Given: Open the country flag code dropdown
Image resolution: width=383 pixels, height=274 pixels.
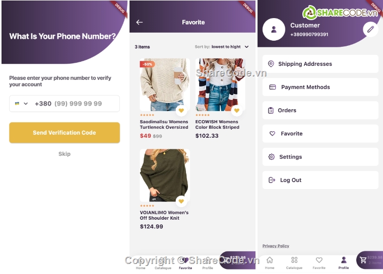Looking at the screenshot, I should (x=21, y=104).
